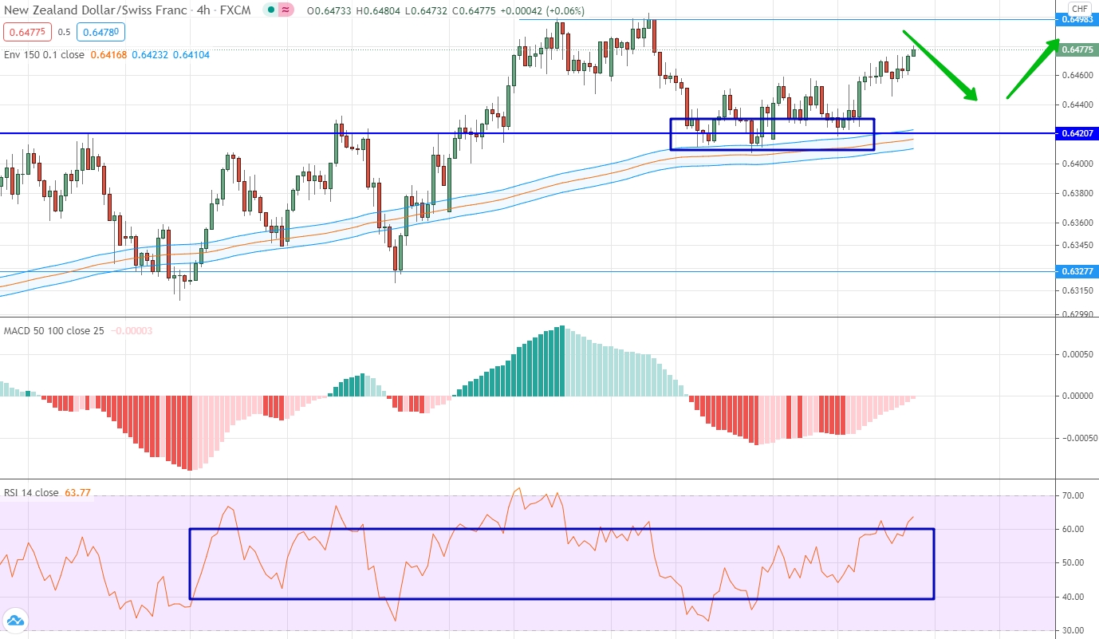Select the MACD 50 100 close 25 legend
1099x639 pixels.
click(x=54, y=330)
